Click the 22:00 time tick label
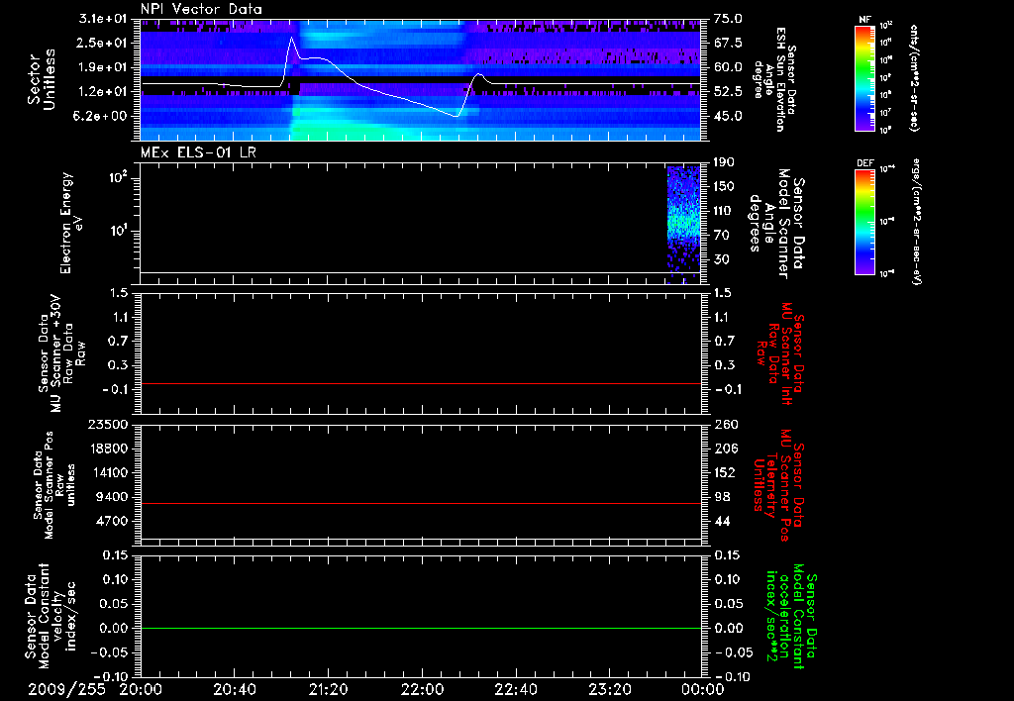Screen dimensions: 1014x701 tap(422, 689)
